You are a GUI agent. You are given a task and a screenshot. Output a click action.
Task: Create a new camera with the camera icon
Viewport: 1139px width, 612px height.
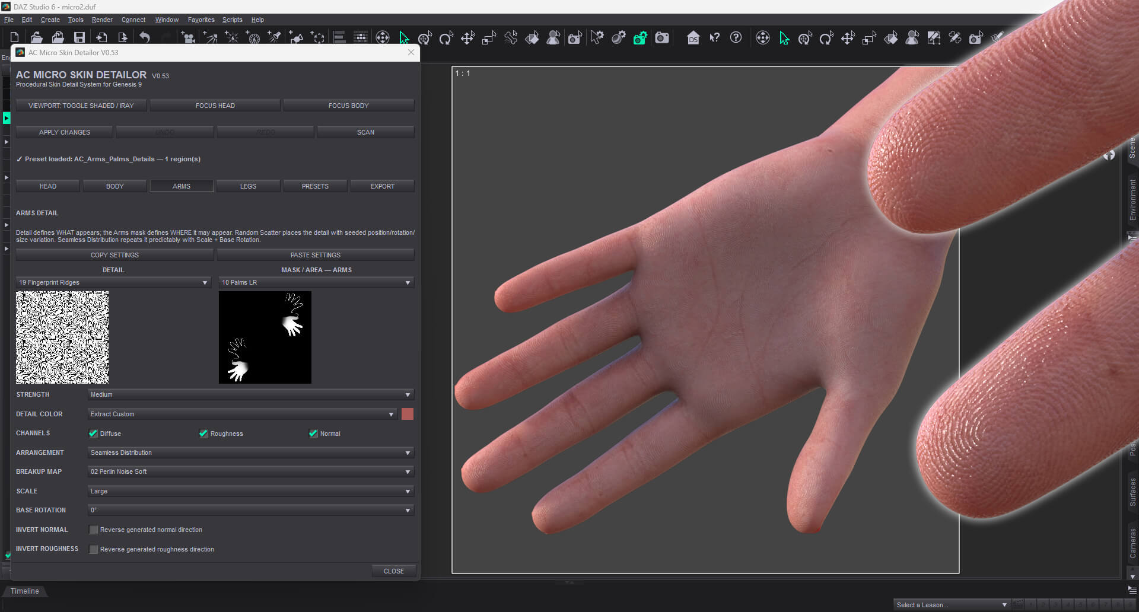click(x=188, y=37)
